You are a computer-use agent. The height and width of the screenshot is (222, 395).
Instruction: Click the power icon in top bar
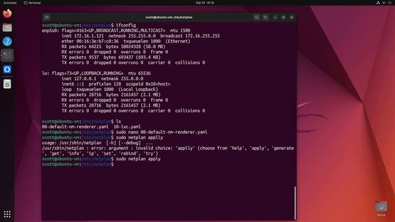[389, 2]
